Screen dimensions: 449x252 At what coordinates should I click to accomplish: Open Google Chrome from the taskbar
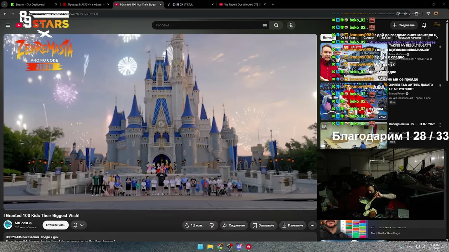tap(220, 247)
